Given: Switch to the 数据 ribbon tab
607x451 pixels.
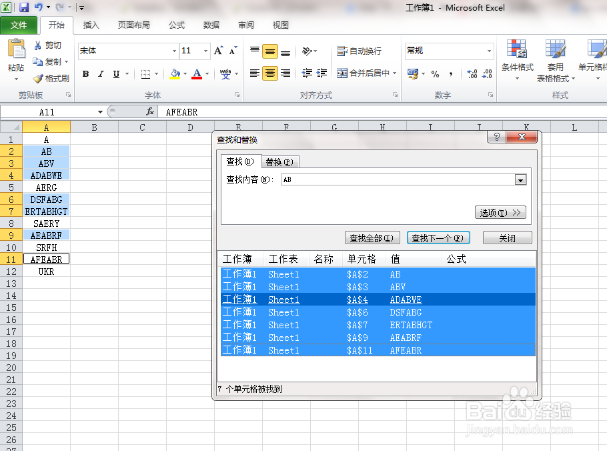Looking at the screenshot, I should click(x=211, y=25).
